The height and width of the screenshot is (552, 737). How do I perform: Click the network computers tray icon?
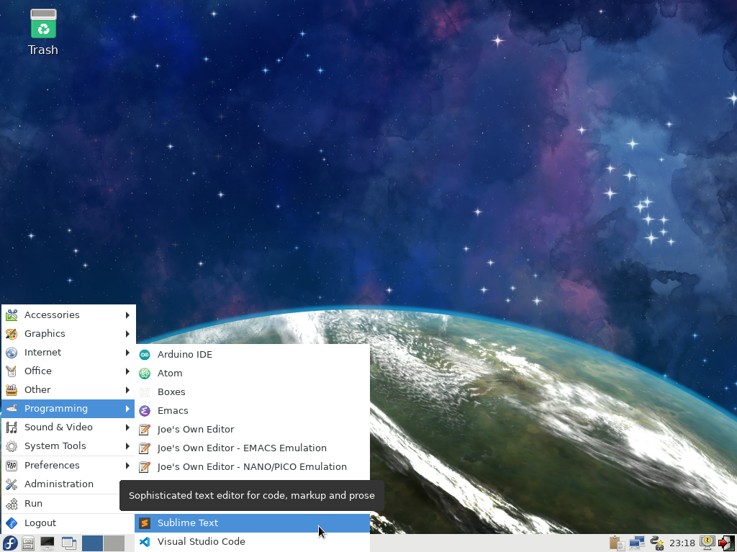pyautogui.click(x=637, y=543)
